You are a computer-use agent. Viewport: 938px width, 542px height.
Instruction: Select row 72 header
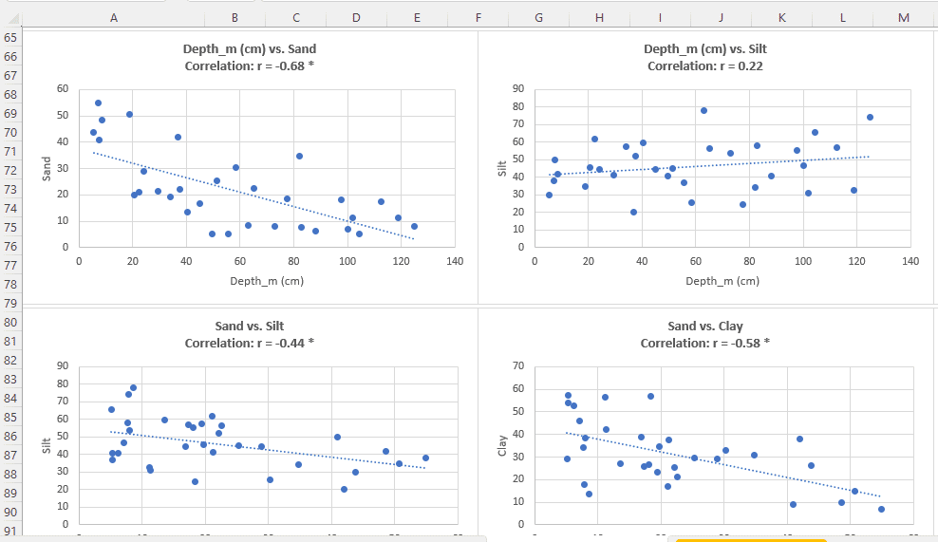(x=11, y=171)
